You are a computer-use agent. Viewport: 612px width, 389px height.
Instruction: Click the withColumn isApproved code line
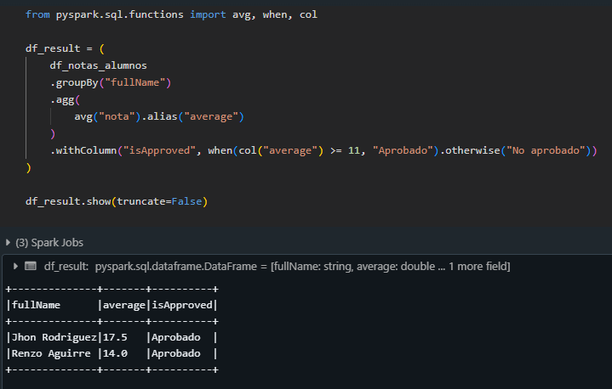click(323, 150)
